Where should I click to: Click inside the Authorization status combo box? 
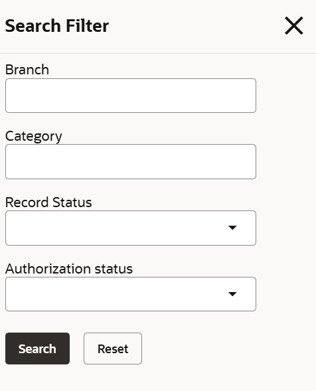point(131,294)
